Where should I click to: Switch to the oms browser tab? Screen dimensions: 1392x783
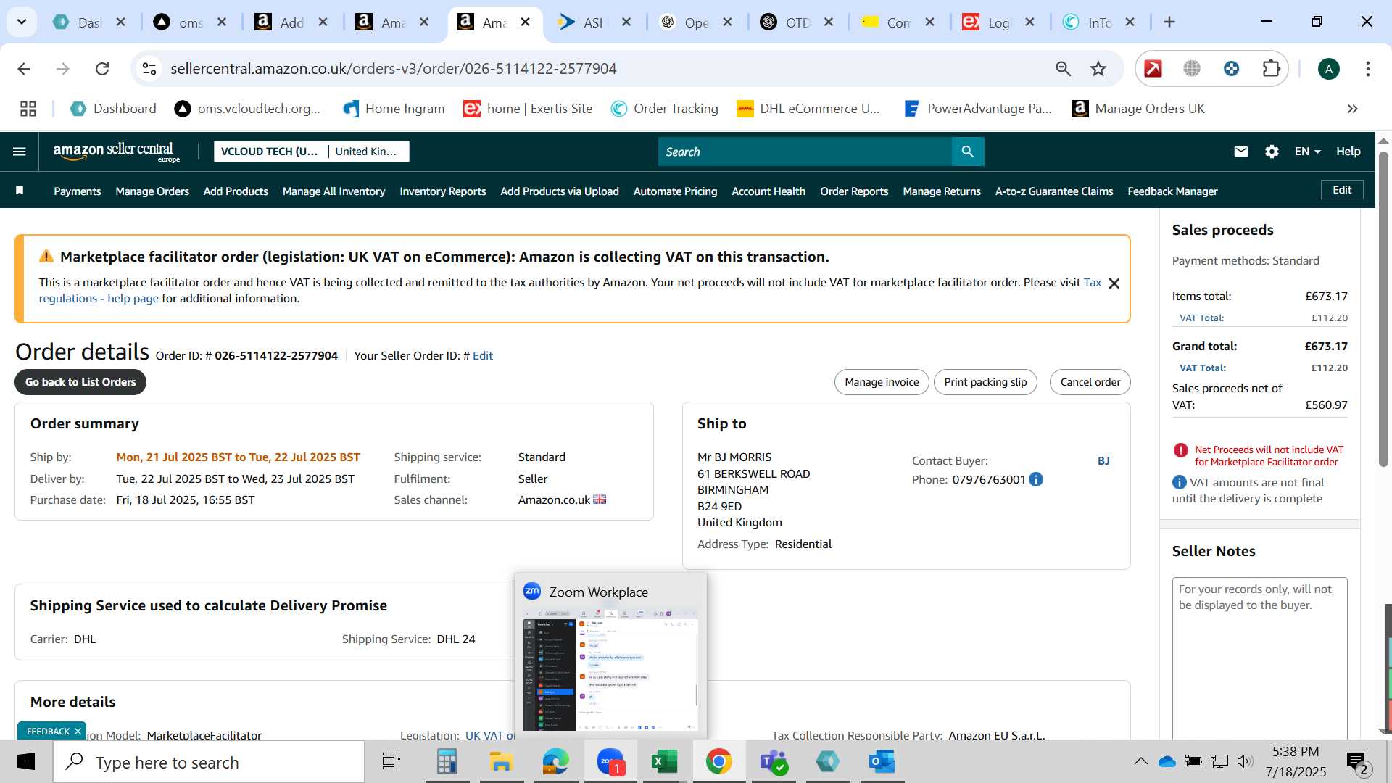click(x=190, y=22)
